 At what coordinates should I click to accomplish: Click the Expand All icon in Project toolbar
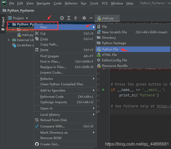(69, 18)
